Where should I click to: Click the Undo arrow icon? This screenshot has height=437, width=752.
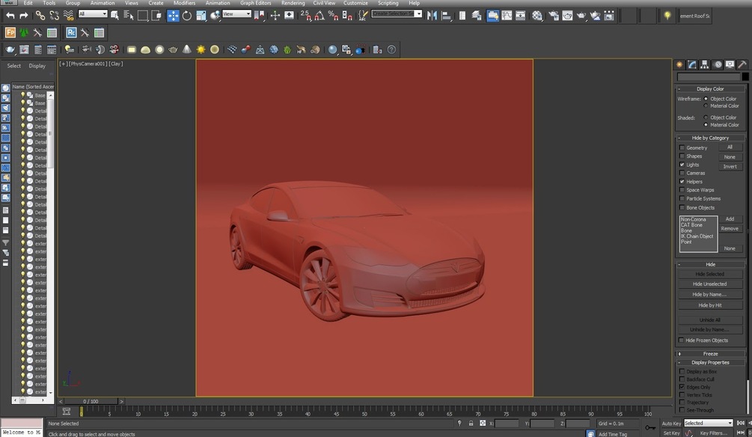pyautogui.click(x=10, y=15)
